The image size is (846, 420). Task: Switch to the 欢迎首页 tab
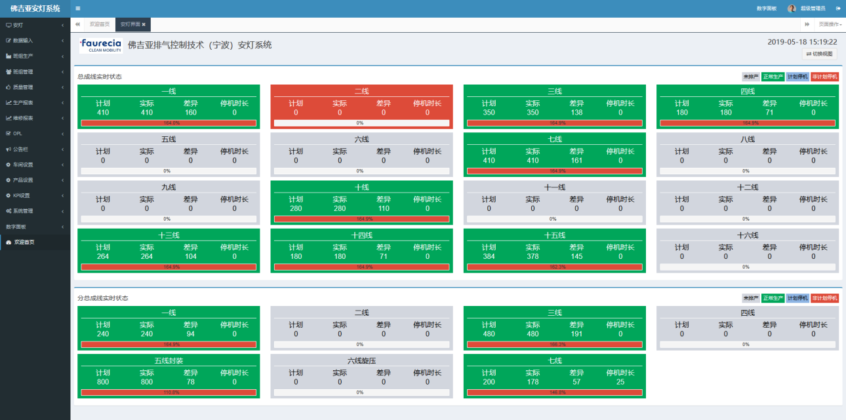(100, 24)
